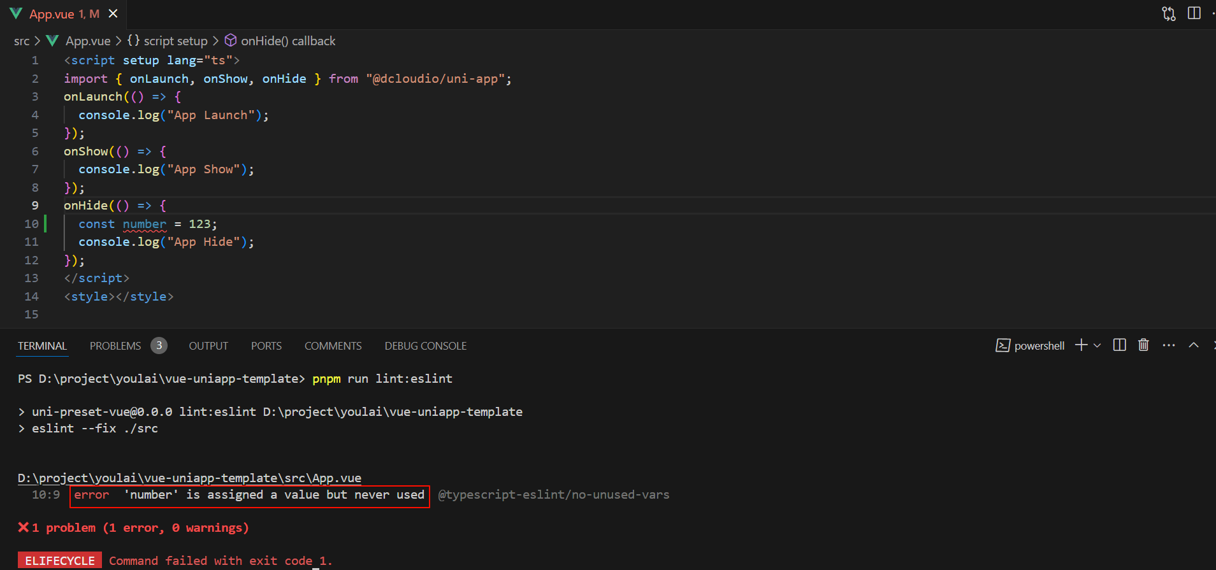Split the editor to the right

click(x=1194, y=13)
